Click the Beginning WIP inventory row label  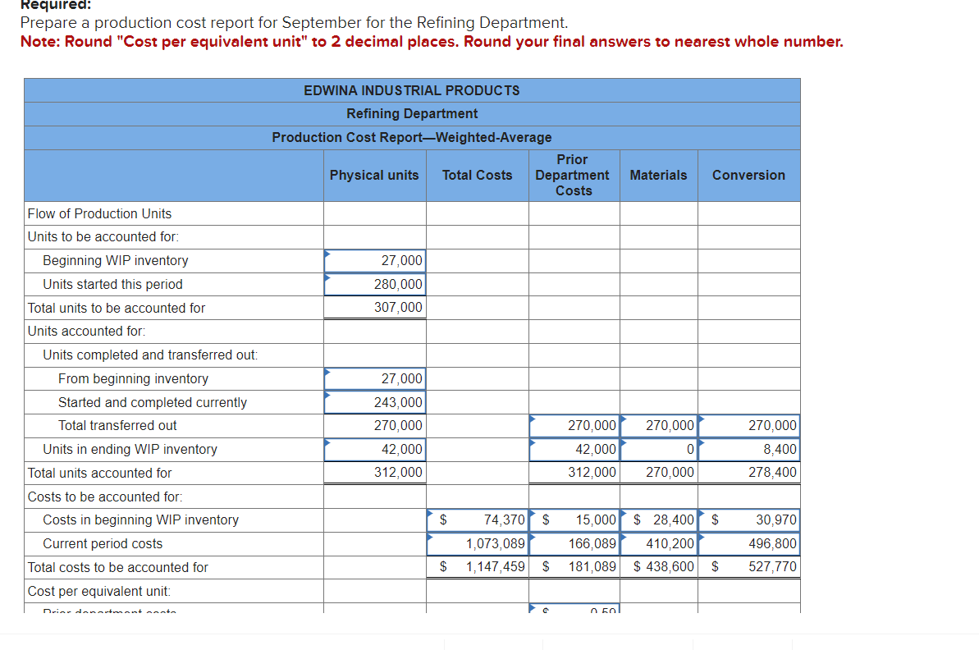tap(116, 260)
